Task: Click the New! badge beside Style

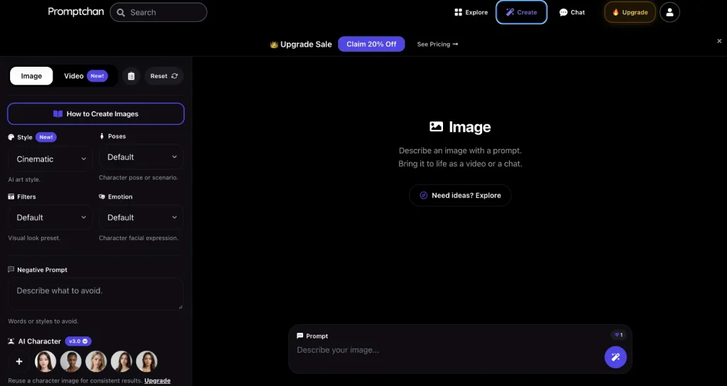Action: pos(46,137)
